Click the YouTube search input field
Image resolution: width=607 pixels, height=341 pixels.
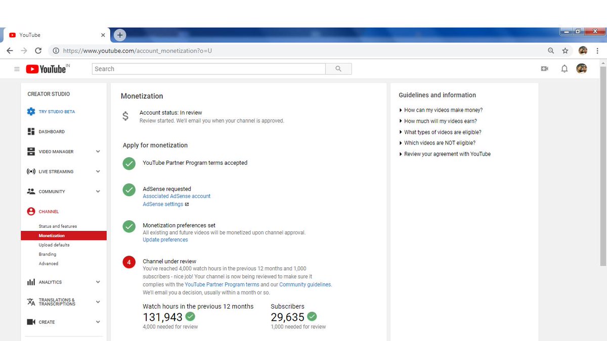(x=209, y=69)
